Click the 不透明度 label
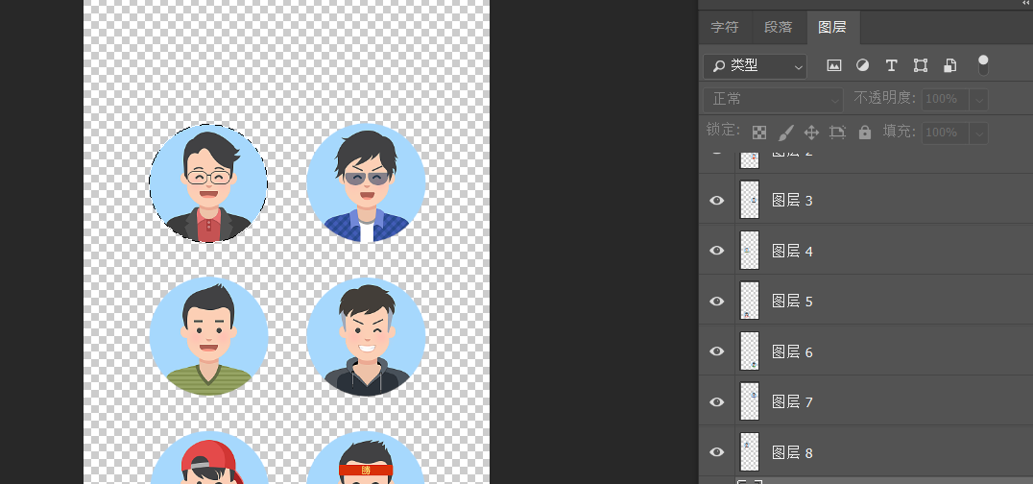Screen dimensions: 1033x484 885,98
